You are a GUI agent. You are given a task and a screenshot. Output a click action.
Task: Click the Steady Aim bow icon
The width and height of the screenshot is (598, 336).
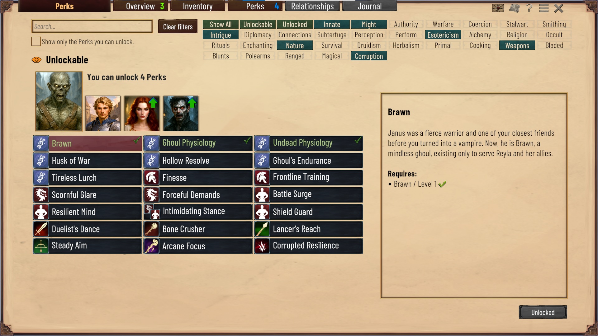pos(41,246)
